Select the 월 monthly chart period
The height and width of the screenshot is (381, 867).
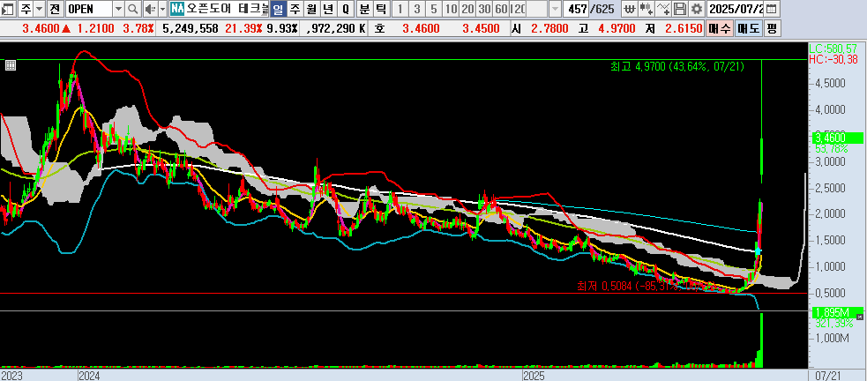pos(311,9)
